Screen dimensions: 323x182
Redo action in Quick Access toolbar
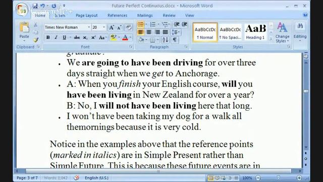pyautogui.click(x=54, y=6)
